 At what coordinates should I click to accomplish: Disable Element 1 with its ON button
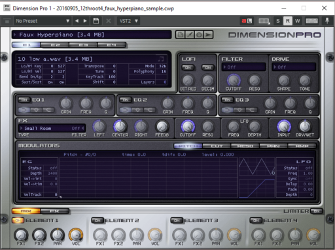[x=18, y=221]
